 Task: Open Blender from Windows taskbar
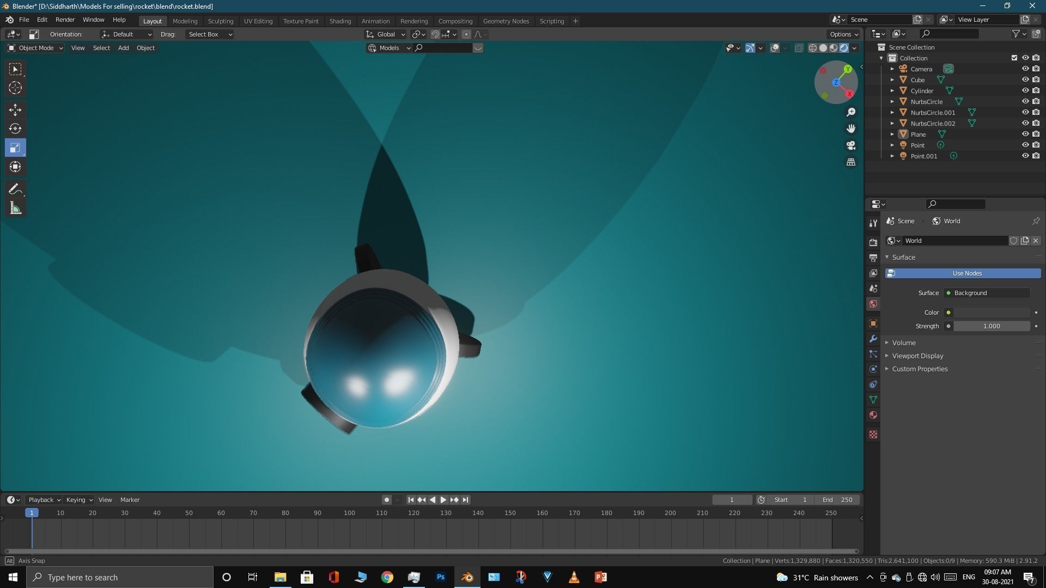(467, 577)
